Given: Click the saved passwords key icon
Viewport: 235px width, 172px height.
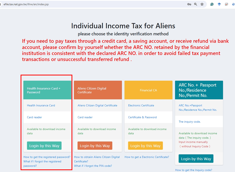Looking at the screenshot, I should 189,4.
